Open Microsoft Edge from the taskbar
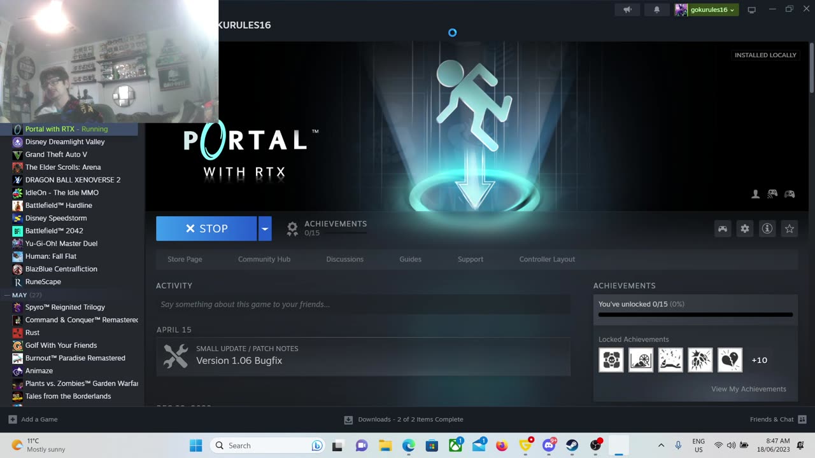This screenshot has height=458, width=815. point(408,445)
